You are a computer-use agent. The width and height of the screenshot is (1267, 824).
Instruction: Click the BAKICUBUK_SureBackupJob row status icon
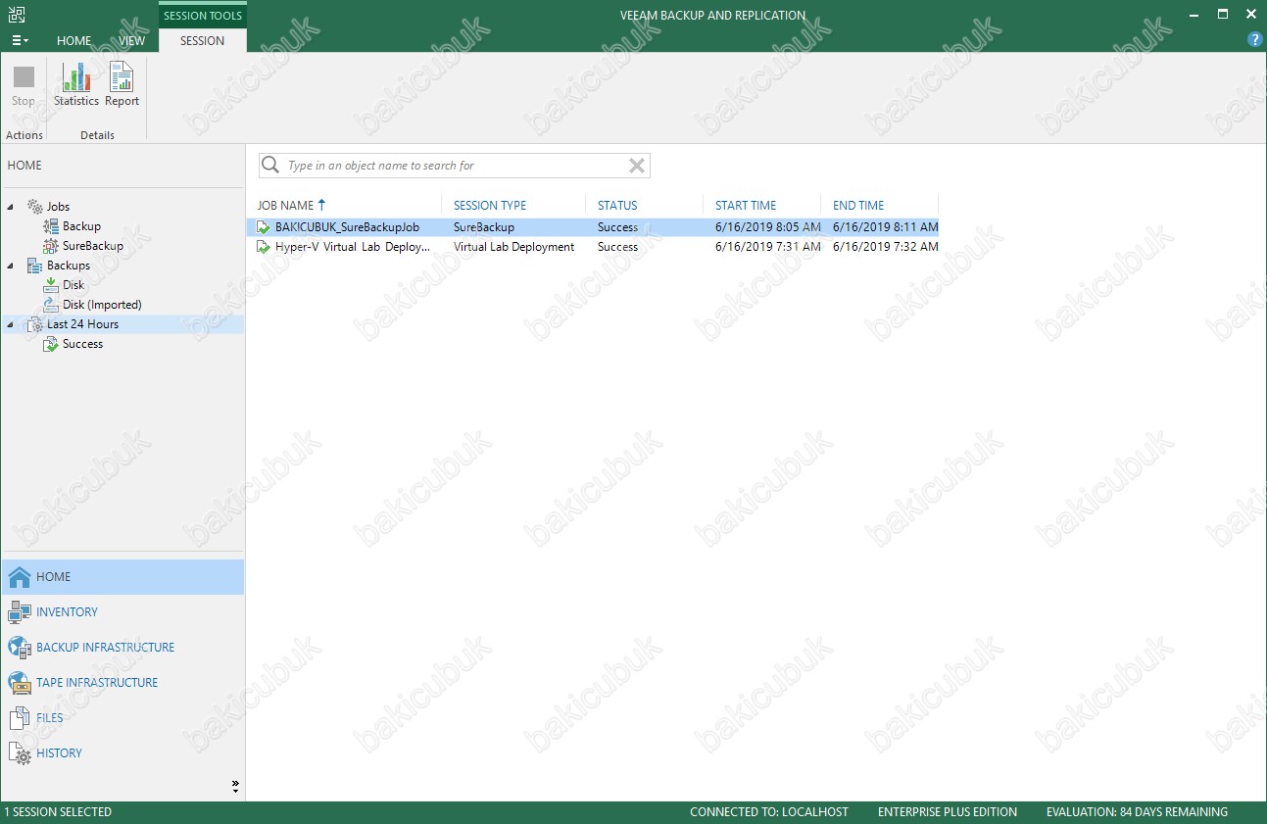pos(263,227)
